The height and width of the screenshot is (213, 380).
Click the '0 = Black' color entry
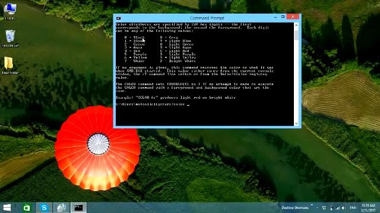tap(134, 37)
